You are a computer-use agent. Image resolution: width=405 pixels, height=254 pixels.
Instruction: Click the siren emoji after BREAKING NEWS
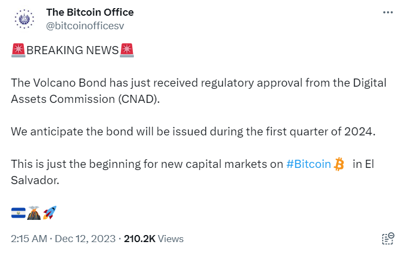[x=127, y=50]
